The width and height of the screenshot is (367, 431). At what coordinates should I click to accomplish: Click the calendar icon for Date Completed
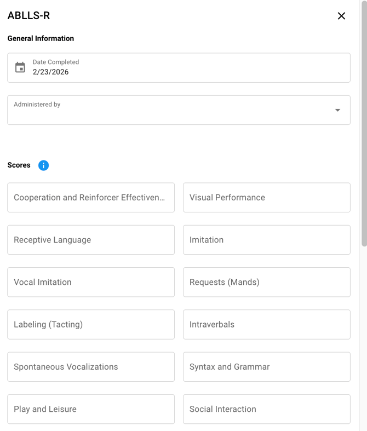point(20,67)
